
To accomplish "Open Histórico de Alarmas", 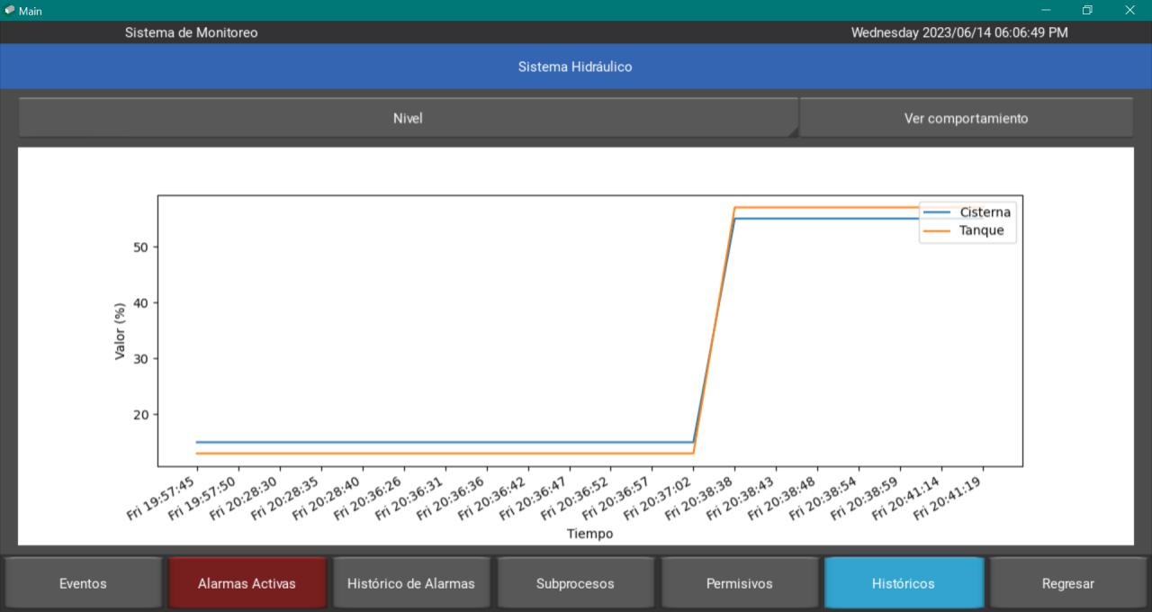I will tap(411, 583).
